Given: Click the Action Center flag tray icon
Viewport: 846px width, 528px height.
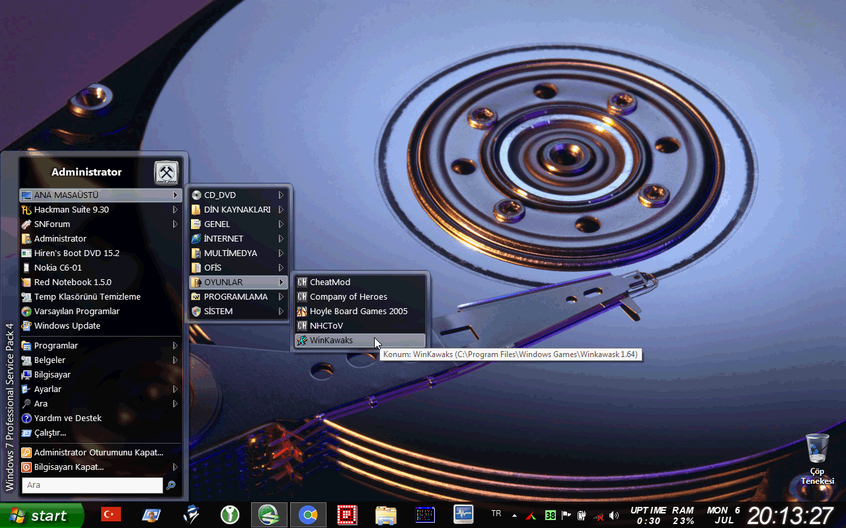Looking at the screenshot, I should coord(566,515).
